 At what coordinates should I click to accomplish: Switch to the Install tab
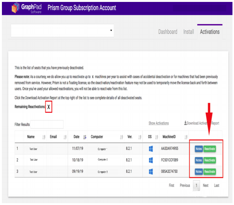click(x=189, y=32)
